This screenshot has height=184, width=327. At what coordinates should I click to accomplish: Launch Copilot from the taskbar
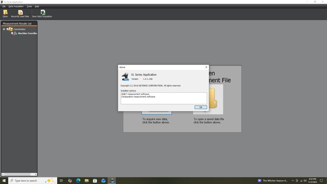pyautogui.click(x=70, y=181)
